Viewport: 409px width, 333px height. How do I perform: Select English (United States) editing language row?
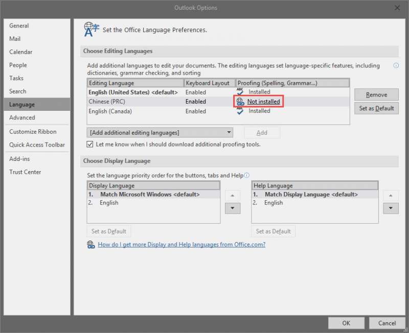click(218, 92)
